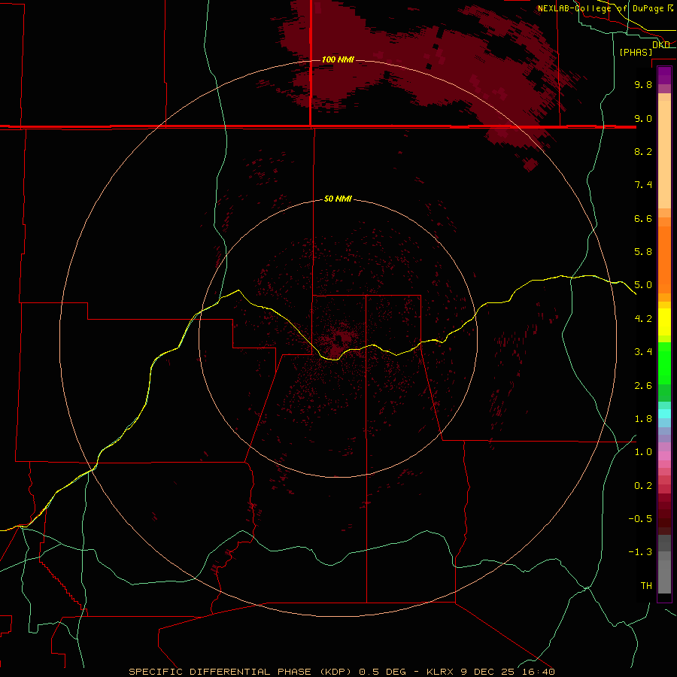The height and width of the screenshot is (677, 677).
Task: Click the 1.0 value on the color scale
Action: (643, 452)
